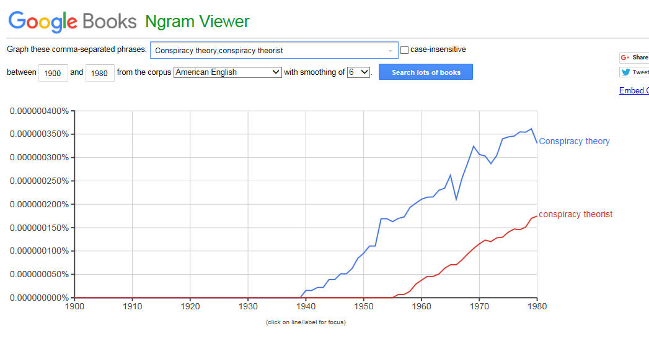Enable the case-insensitive checkbox

click(x=405, y=49)
